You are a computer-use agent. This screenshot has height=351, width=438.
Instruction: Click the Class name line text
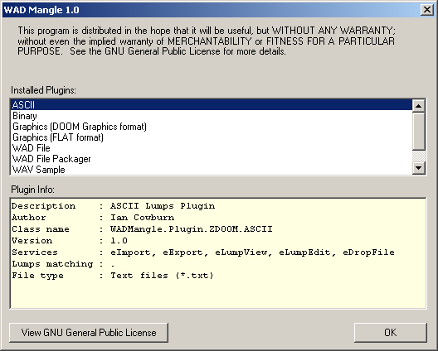142,229
